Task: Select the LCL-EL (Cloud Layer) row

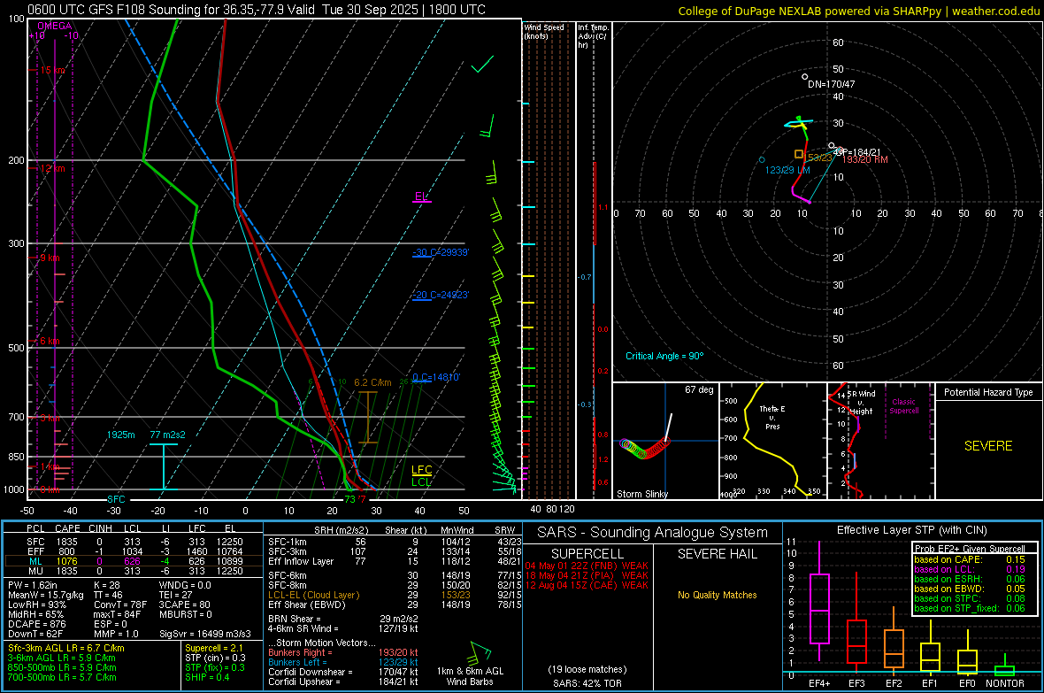Action: (x=395, y=595)
